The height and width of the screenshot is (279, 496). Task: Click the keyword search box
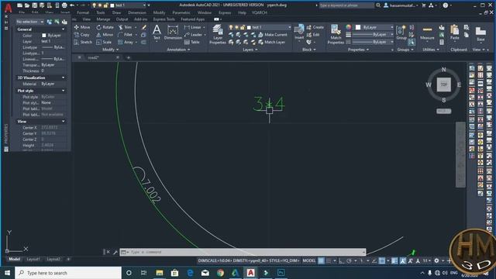click(x=346, y=5)
